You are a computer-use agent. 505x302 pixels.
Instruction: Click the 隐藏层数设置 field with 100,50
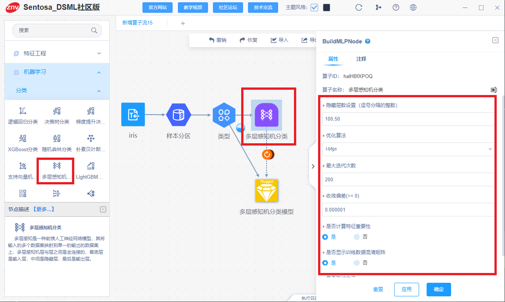pos(409,119)
